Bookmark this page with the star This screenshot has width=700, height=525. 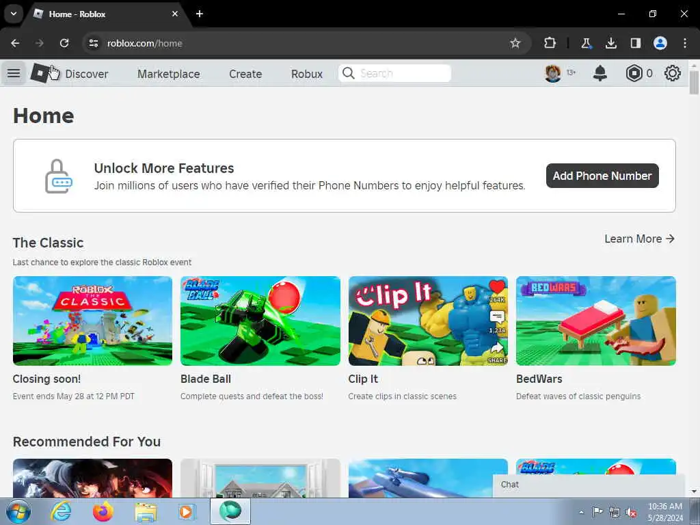tap(515, 43)
